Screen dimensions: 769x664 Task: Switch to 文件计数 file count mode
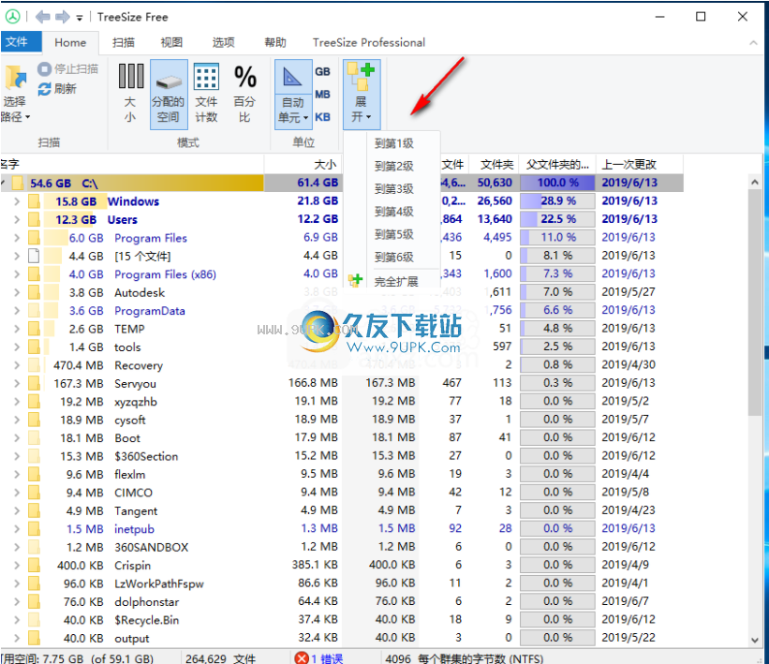click(x=206, y=94)
